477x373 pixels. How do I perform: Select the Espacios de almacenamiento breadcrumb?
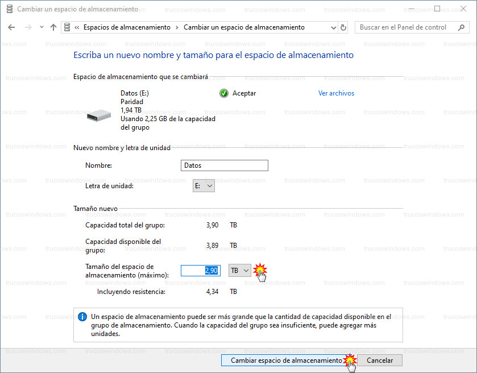(126, 27)
